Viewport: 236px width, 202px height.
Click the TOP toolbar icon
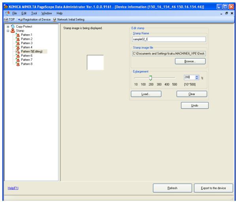tap(6, 20)
